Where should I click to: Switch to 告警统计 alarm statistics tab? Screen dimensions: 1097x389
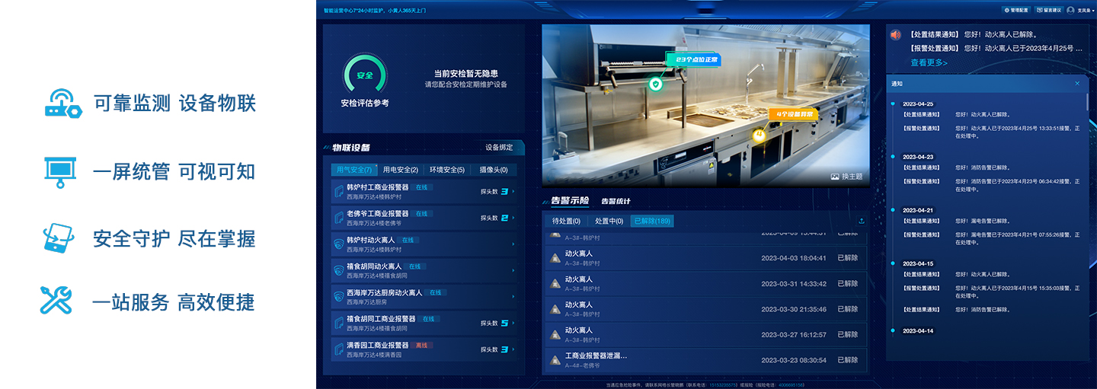pyautogui.click(x=616, y=202)
